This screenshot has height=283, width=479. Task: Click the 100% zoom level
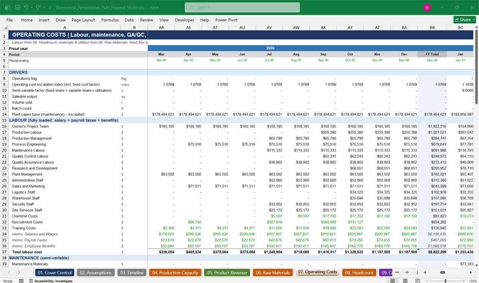[x=473, y=281]
